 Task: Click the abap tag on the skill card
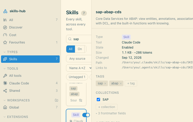coord(74,94)
